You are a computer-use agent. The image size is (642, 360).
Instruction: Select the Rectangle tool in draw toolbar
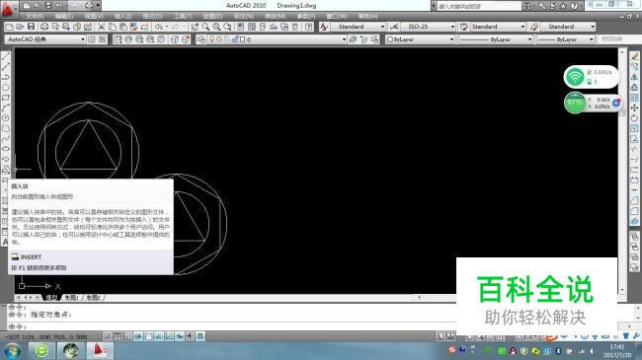(x=6, y=98)
